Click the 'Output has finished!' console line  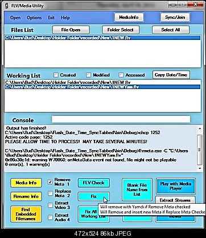point(27,128)
